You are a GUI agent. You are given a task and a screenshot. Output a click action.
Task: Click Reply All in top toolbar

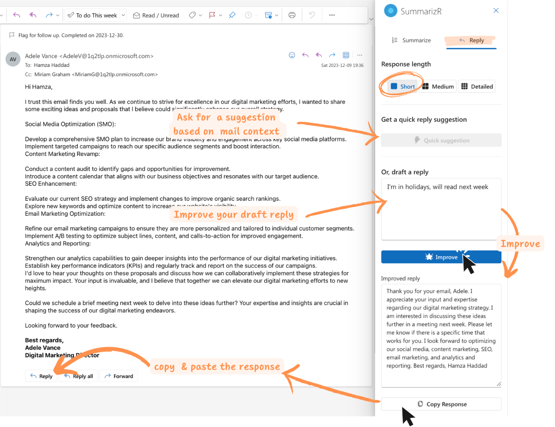[33, 15]
